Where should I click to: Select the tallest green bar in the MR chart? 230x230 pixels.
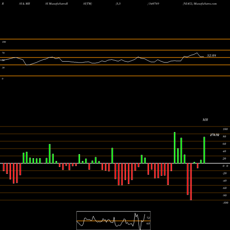(x=175, y=148)
